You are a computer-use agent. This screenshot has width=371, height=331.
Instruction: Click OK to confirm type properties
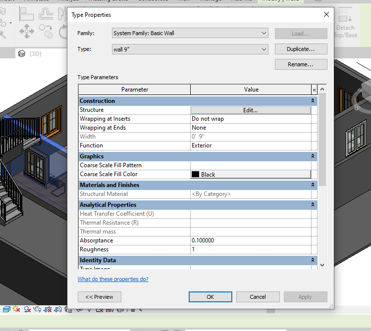pos(211,297)
